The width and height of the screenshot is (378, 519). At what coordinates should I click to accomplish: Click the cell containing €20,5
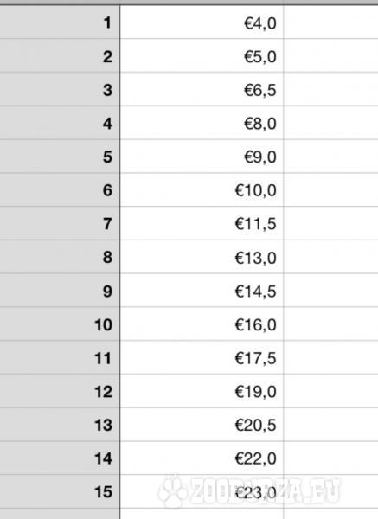pyautogui.click(x=202, y=425)
